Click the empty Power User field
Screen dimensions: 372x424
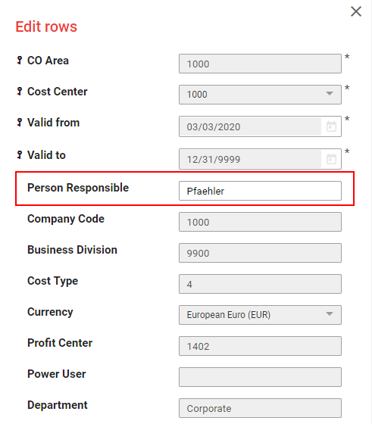coord(260,377)
